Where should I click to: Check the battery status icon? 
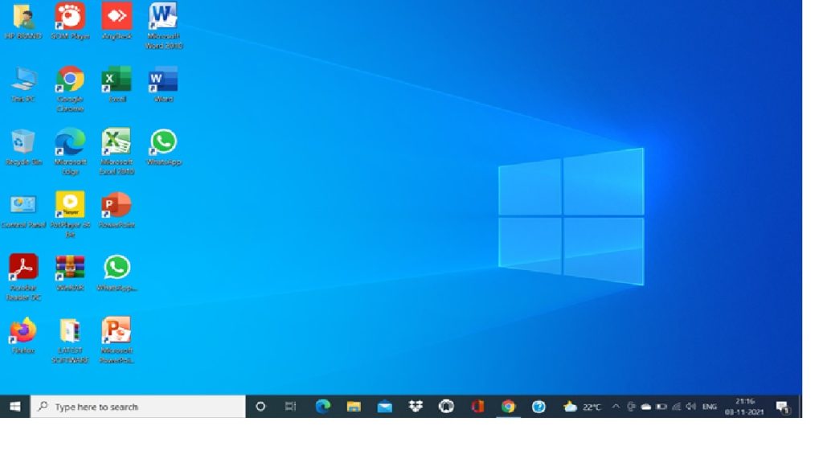point(661,407)
